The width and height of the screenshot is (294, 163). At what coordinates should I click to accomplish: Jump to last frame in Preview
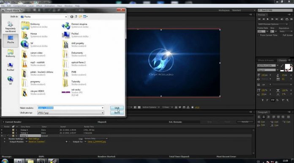[277, 19]
